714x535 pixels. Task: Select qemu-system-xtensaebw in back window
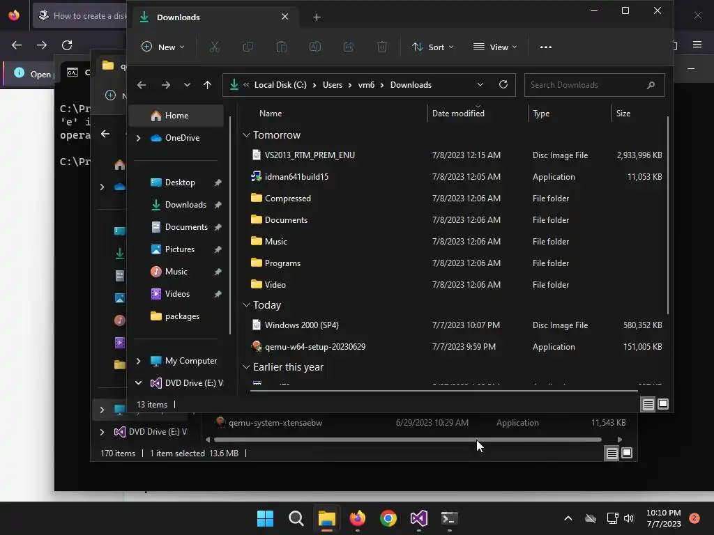tap(421, 423)
